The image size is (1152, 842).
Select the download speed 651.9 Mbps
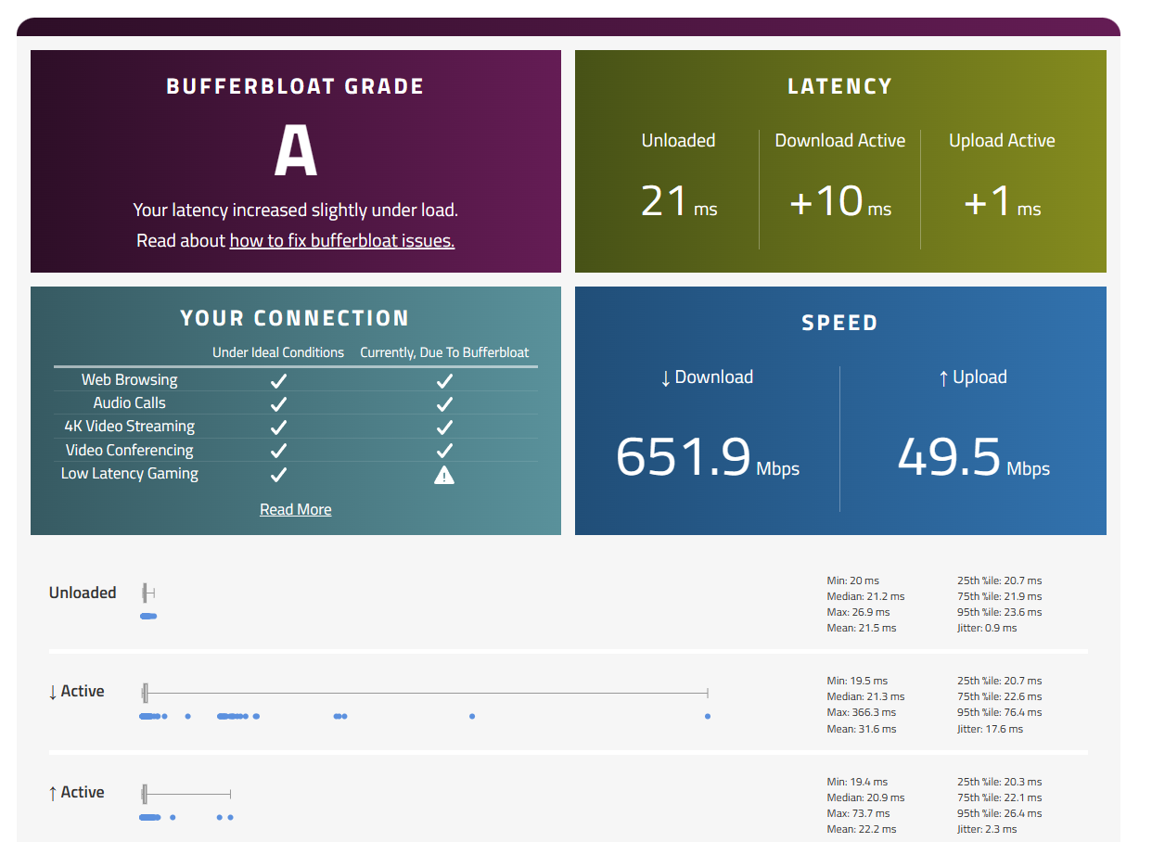(708, 457)
